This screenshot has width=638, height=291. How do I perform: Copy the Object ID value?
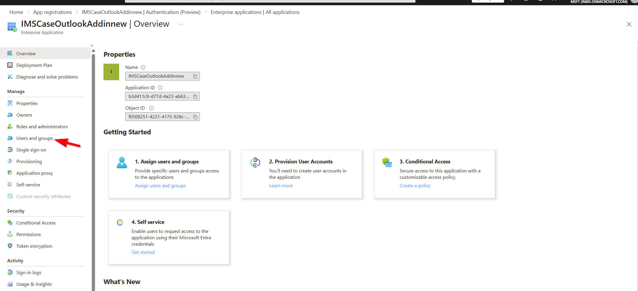click(195, 117)
